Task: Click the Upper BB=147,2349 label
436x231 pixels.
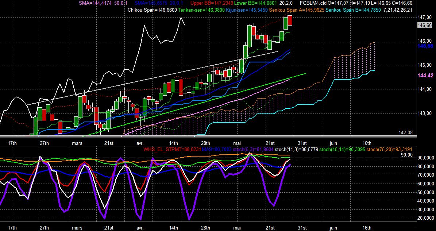Action: (212, 3)
